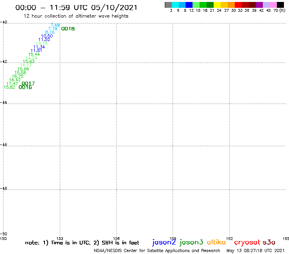Select the blue value 10.50
Viewport: 289px width, 254px height.
[x=47, y=36]
